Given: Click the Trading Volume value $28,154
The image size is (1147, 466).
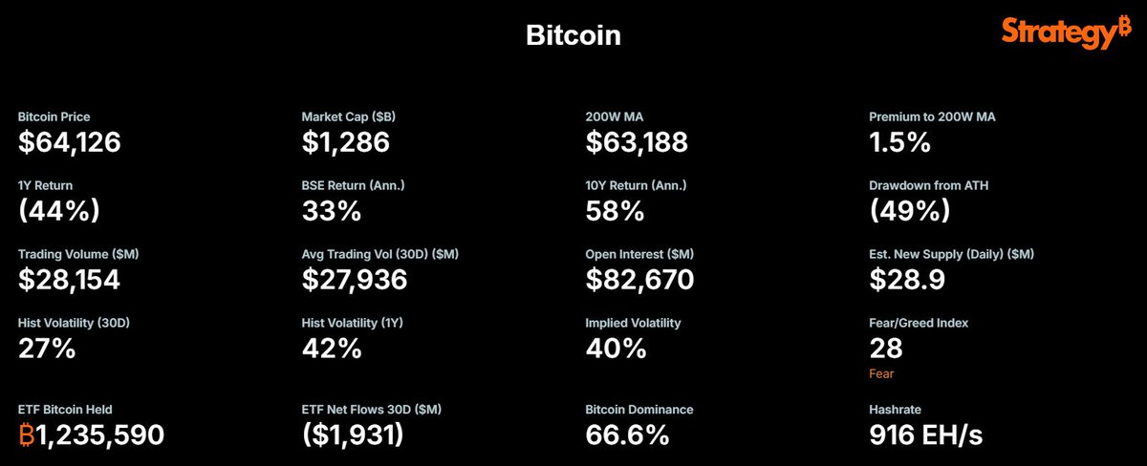Looking at the screenshot, I should pyautogui.click(x=72, y=280).
